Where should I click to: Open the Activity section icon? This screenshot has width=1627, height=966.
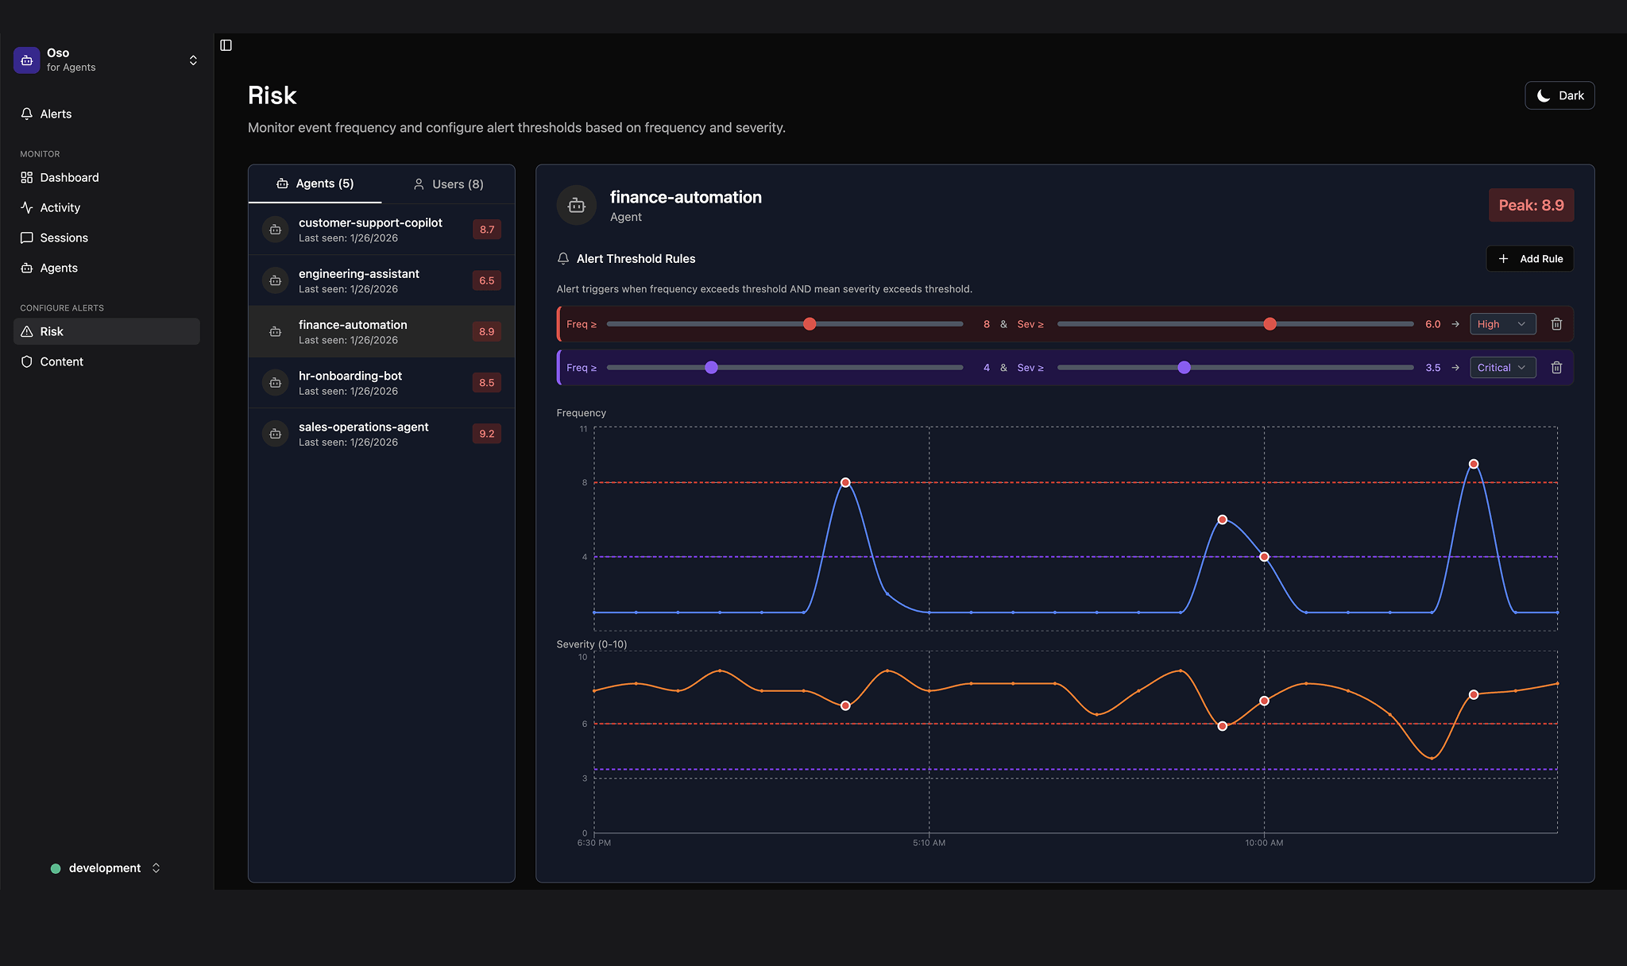(x=27, y=207)
